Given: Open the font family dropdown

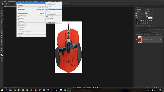Looking at the screenshot, I should click(x=141, y=9).
